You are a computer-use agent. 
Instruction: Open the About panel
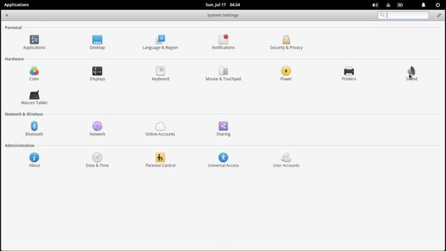34,160
